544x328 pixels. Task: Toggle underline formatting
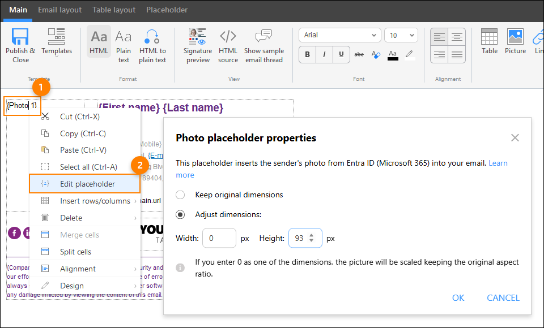[x=341, y=54]
